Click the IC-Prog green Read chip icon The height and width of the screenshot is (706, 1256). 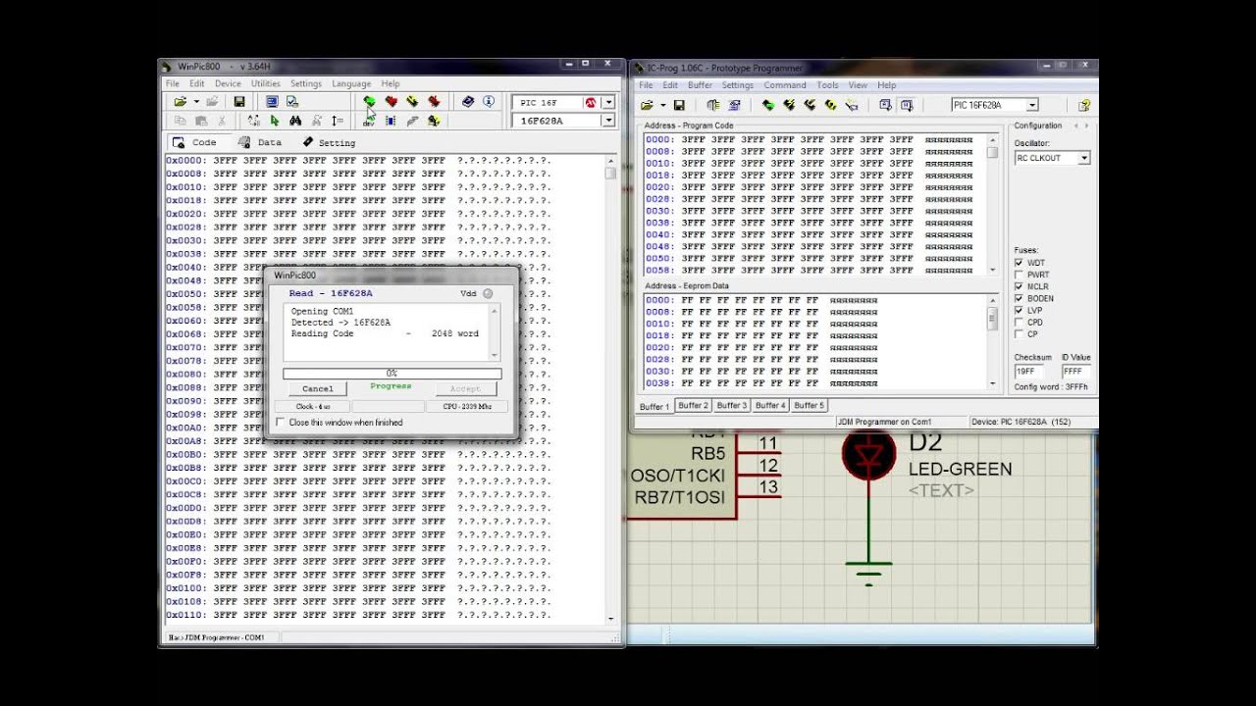[768, 105]
